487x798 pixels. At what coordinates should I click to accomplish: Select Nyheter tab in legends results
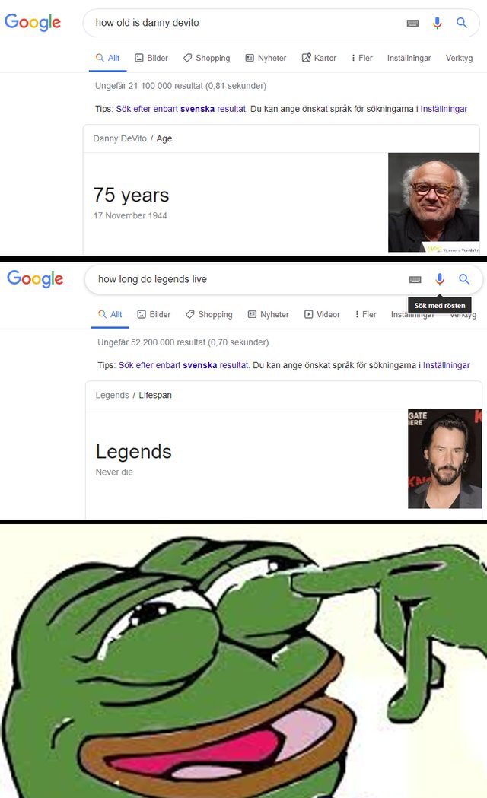pyautogui.click(x=268, y=314)
